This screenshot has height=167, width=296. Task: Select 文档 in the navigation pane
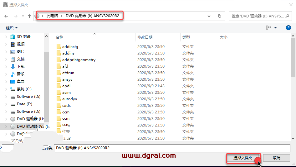20,59
